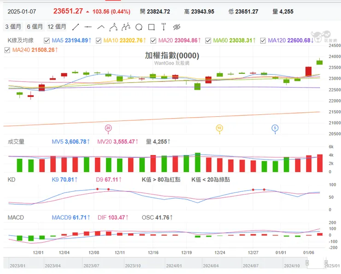Viewport: 341px width, 274px height.
Task: Uncheck the MA60 moving average checkbox
Action: tap(208, 41)
